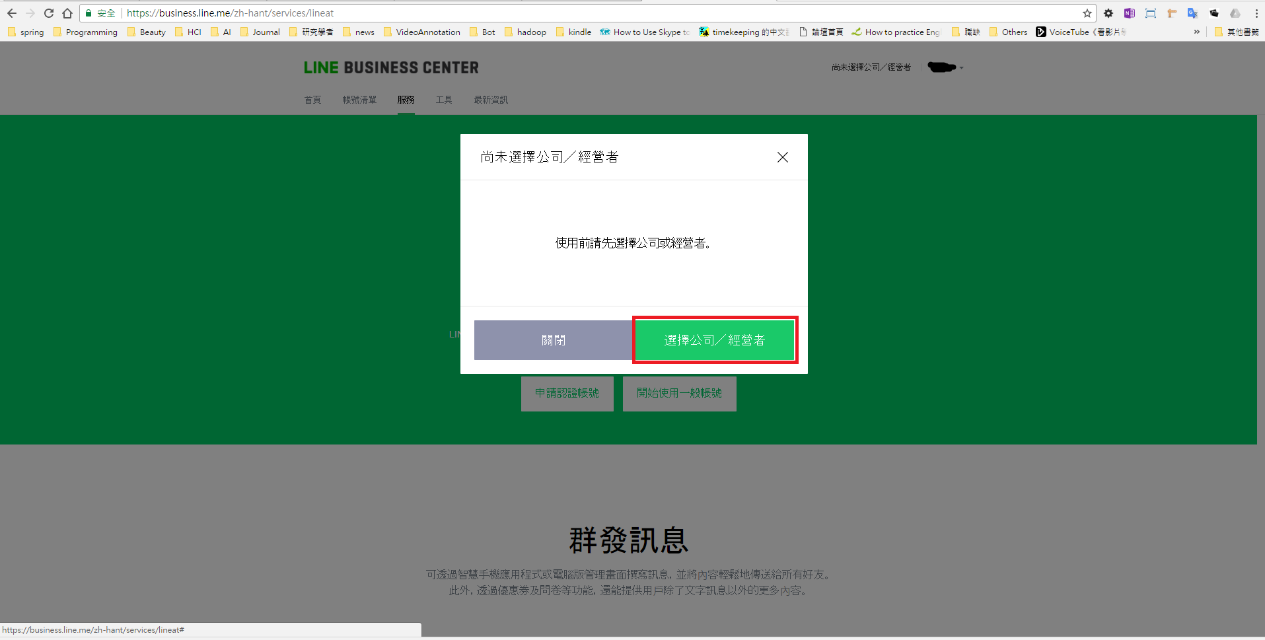Image resolution: width=1265 pixels, height=640 pixels.
Task: Click the 選擇公司／經營者 green button
Action: coord(715,340)
